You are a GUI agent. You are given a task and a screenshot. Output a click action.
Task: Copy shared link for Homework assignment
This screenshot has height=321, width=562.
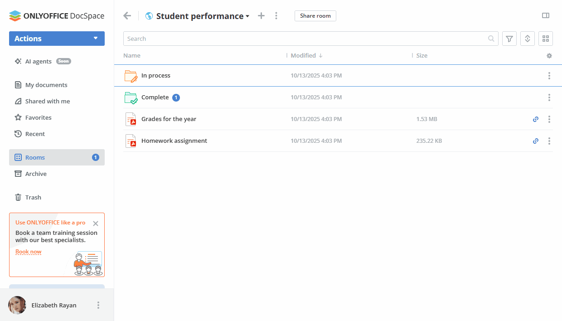click(536, 141)
